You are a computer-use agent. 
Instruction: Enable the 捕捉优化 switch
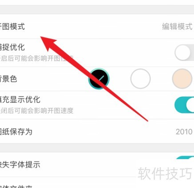[x=184, y=53]
